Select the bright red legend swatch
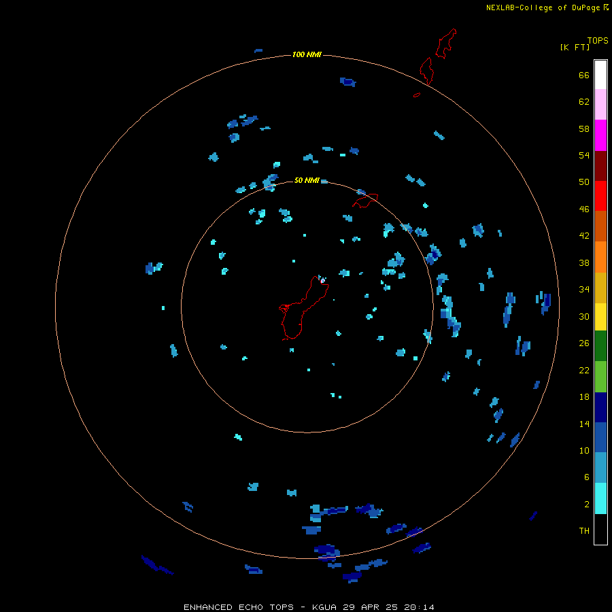This screenshot has width=612, height=612. (x=600, y=196)
